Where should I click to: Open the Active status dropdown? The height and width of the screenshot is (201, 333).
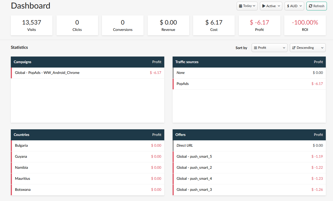(271, 6)
